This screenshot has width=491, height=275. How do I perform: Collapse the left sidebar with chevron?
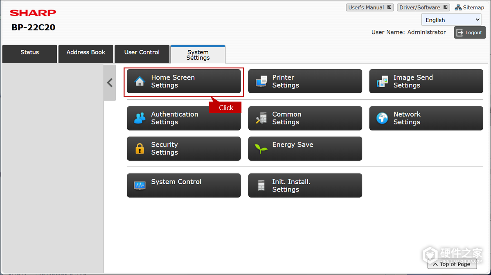[110, 83]
